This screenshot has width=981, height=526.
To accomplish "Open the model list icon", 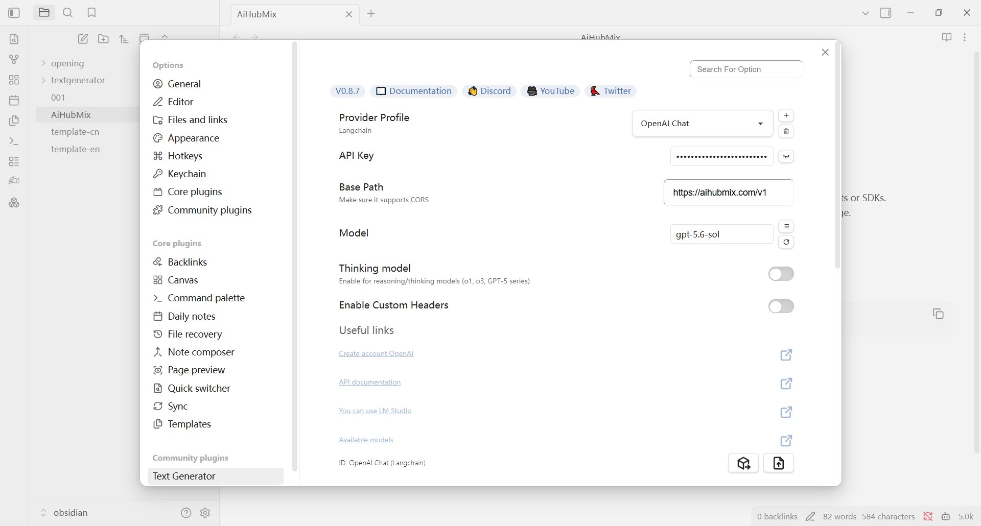I will click(786, 226).
